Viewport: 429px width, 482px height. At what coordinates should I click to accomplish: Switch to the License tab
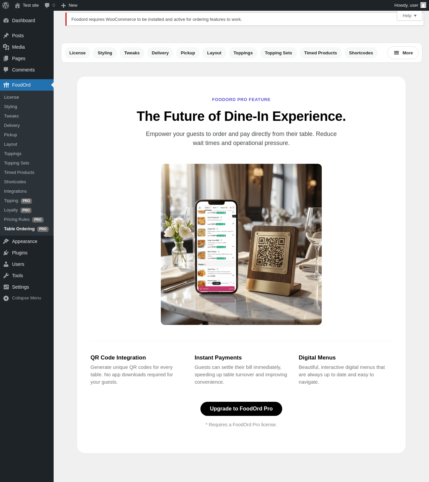[77, 53]
